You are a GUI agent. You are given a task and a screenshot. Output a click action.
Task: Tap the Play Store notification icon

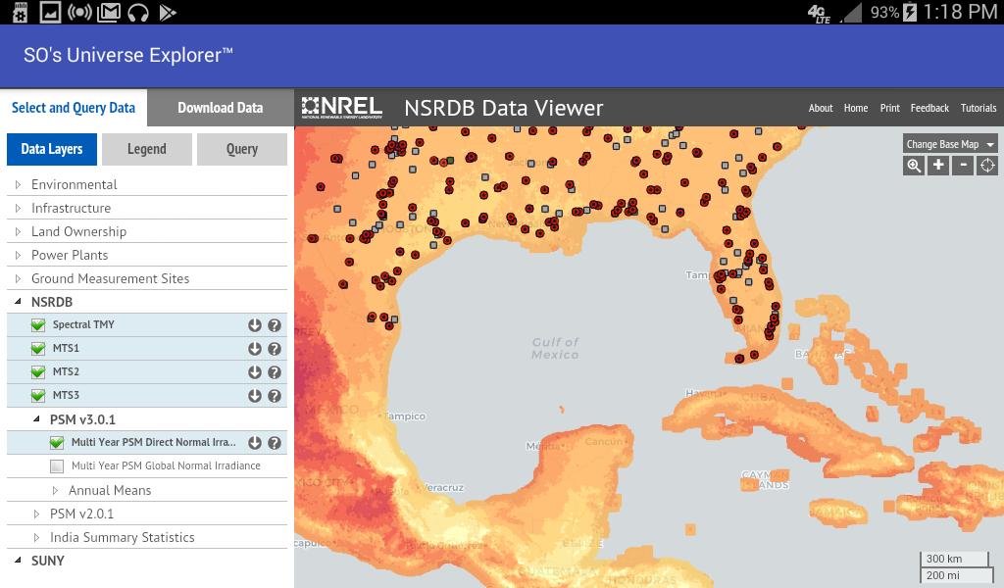coord(167,12)
